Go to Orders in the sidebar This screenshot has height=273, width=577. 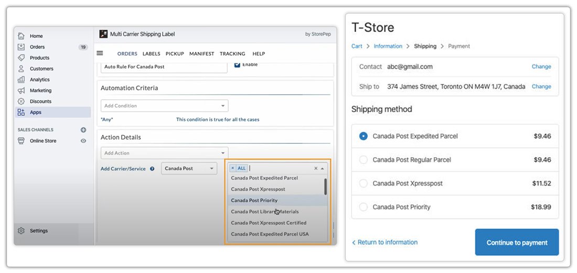pos(37,47)
